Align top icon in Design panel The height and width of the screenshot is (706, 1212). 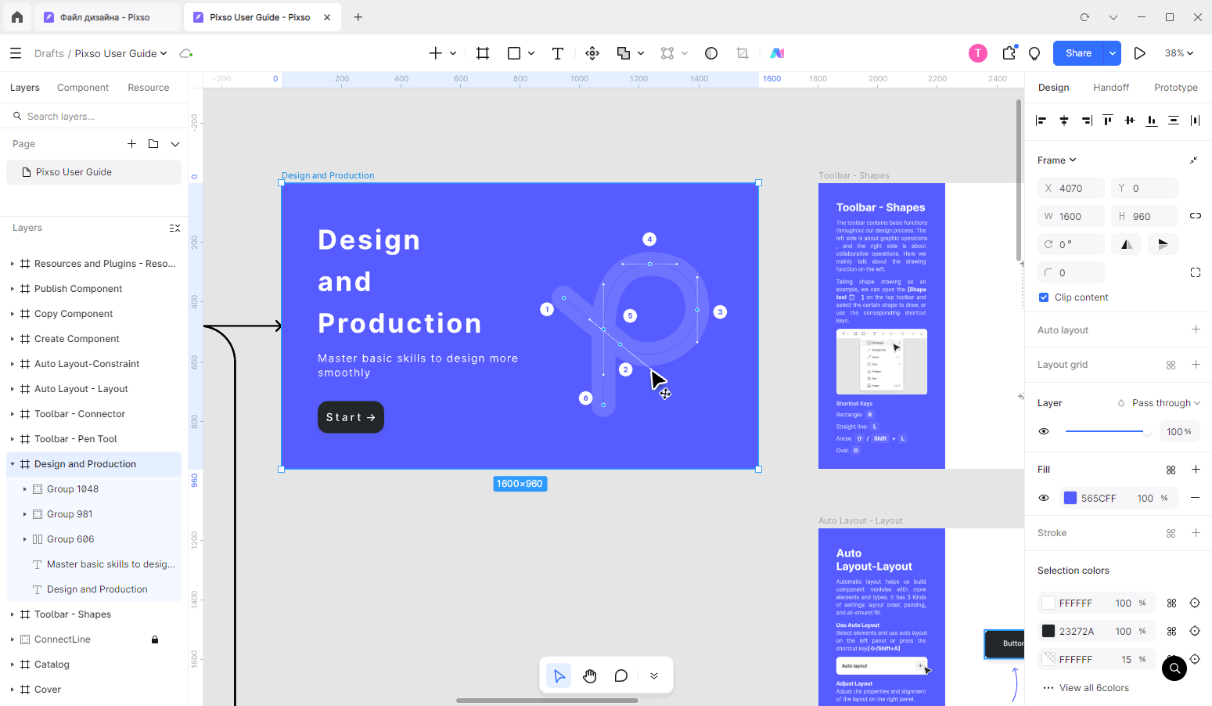pos(1107,121)
